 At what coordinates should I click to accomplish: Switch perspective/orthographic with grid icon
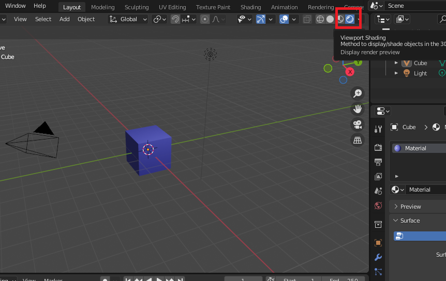tap(357, 140)
